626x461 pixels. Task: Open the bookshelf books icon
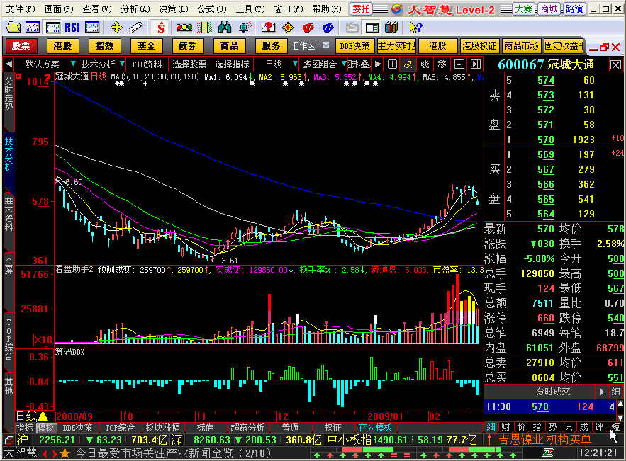(x=391, y=27)
